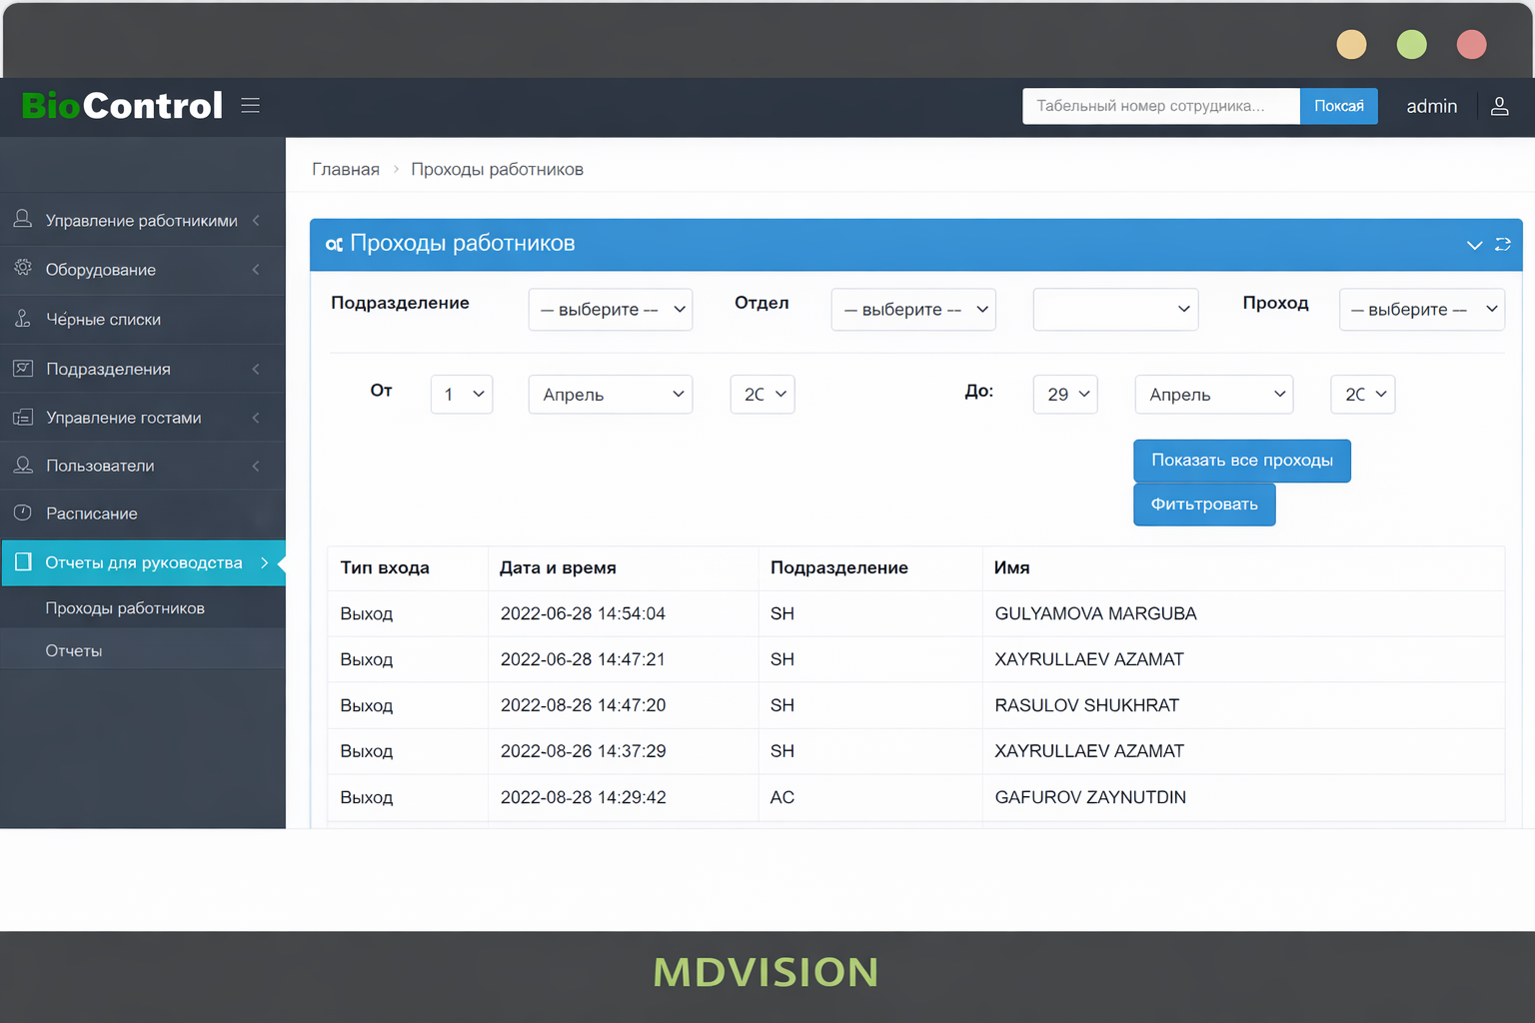Click the user profile icon next to admin

(x=1499, y=106)
